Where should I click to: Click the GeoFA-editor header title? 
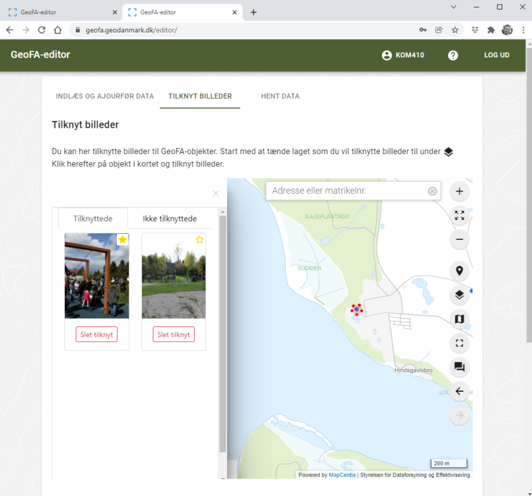pos(40,55)
